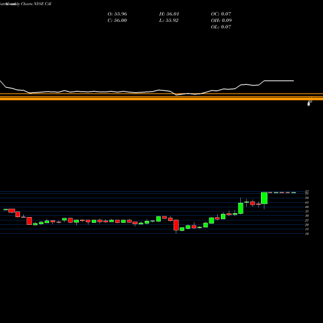
Task: Click the 20 price axis label
Action: (x=307, y=225)
